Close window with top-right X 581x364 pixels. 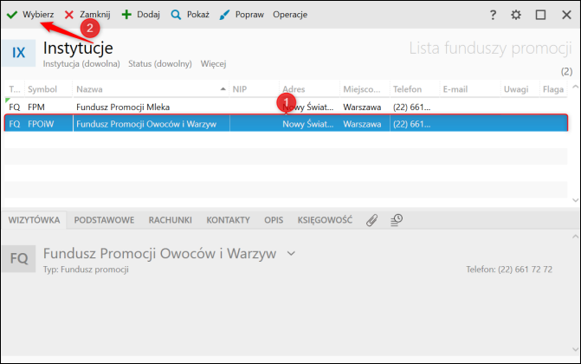(x=566, y=15)
